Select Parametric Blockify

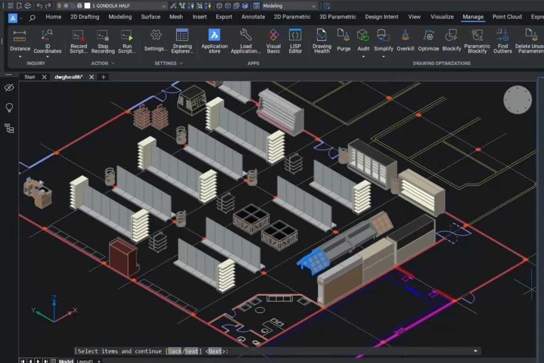477,41
